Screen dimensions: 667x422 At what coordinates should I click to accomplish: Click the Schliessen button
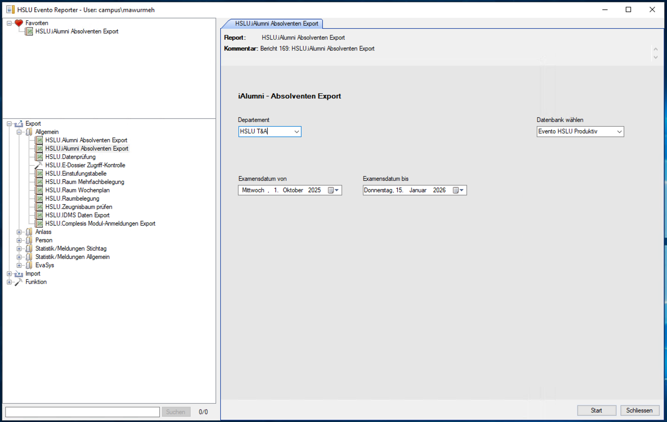(639, 411)
